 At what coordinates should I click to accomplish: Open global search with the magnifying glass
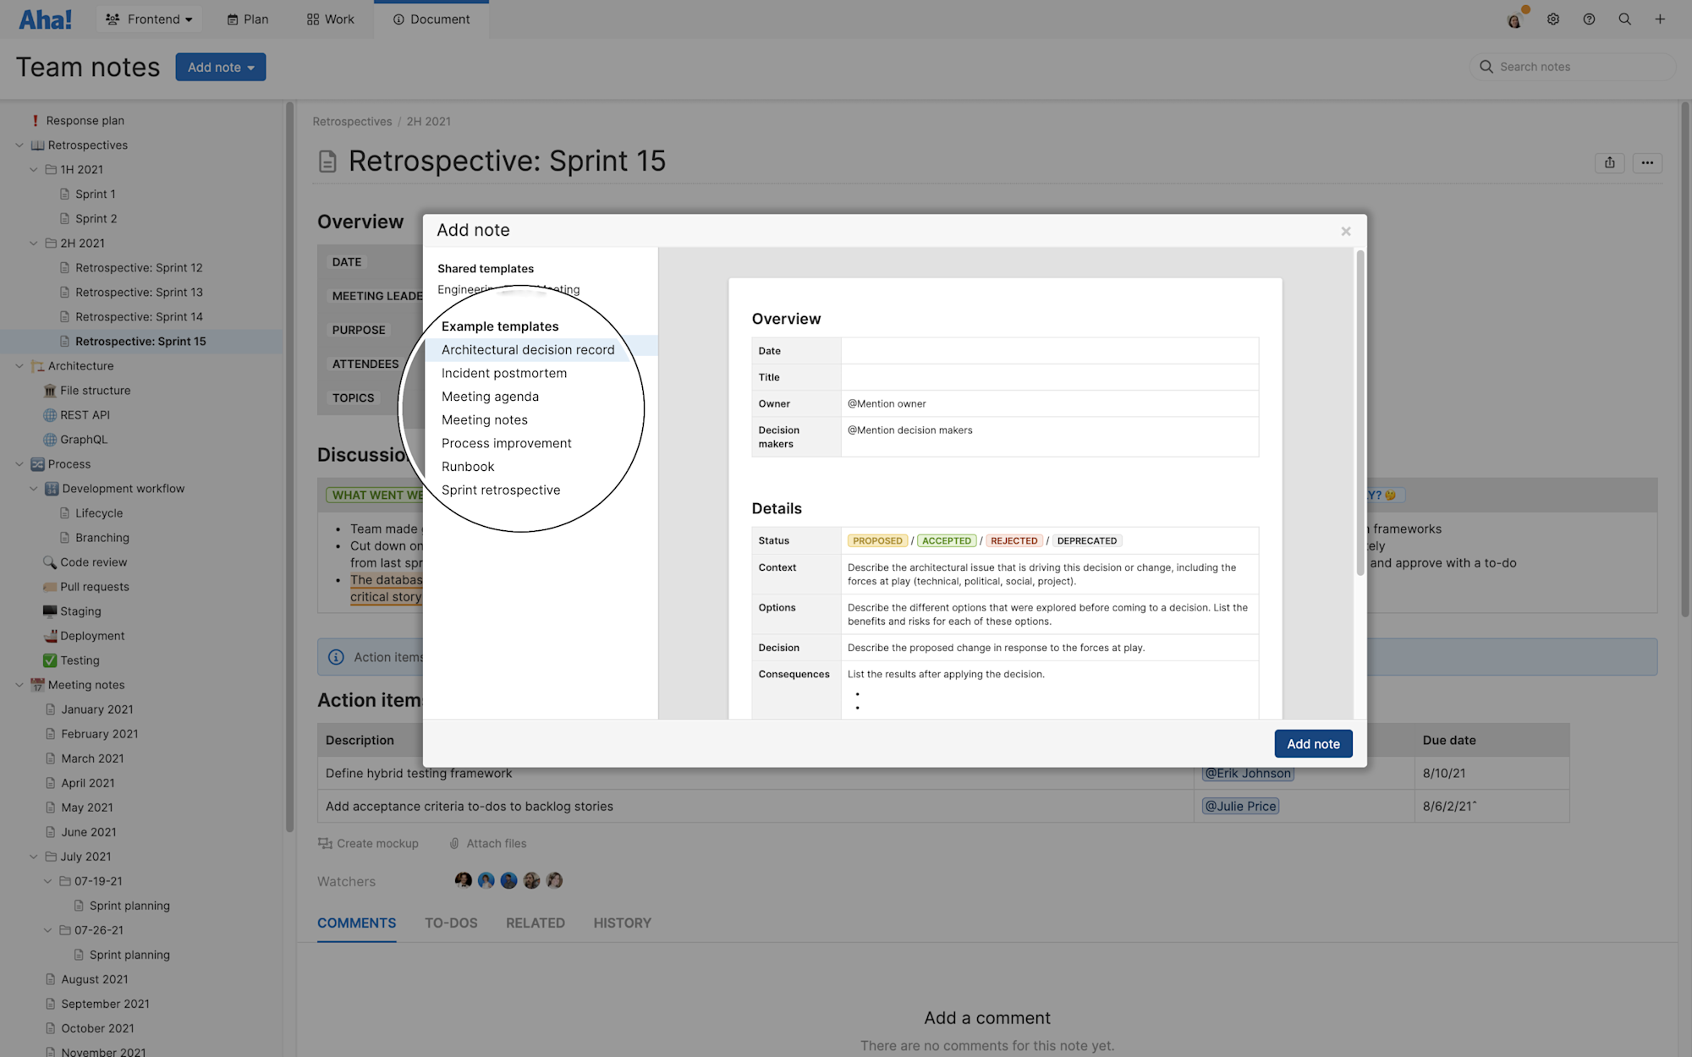pos(1624,19)
